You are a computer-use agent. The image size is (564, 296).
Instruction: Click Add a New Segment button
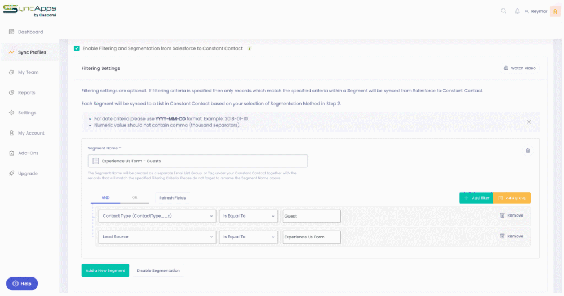pos(105,271)
